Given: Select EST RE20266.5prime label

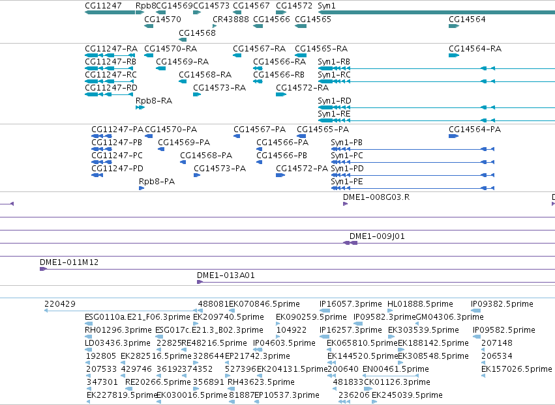Looking at the screenshot, I should pos(158,382).
